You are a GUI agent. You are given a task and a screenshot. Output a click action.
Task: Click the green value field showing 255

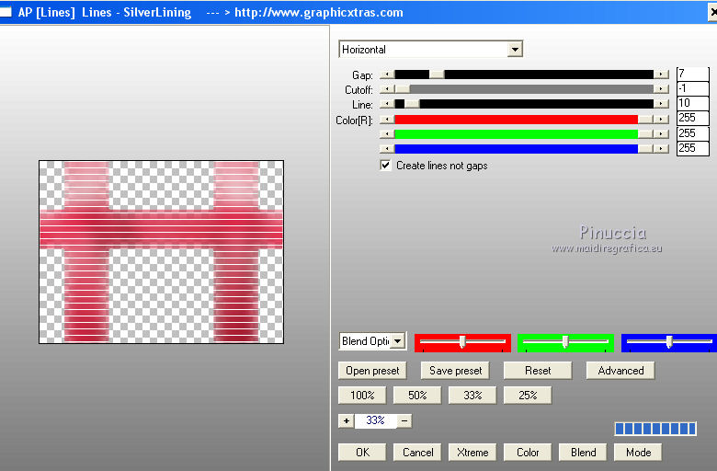(x=693, y=133)
